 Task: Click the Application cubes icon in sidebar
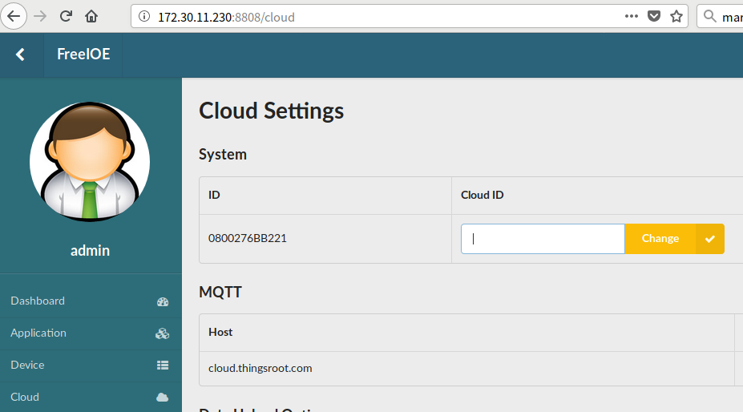(x=162, y=333)
